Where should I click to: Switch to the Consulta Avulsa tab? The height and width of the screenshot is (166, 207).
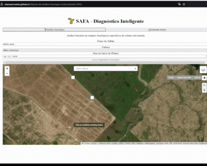[157, 29]
